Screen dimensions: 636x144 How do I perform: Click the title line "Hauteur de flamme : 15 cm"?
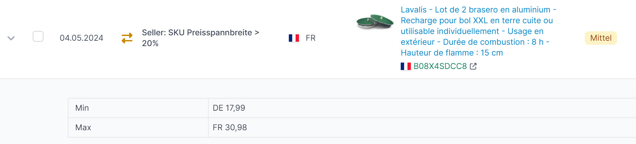pos(452,53)
